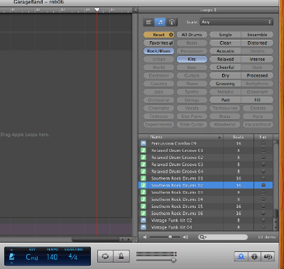284x269 pixels.
Task: Sort loops by Name column
Action: [x=186, y=137]
